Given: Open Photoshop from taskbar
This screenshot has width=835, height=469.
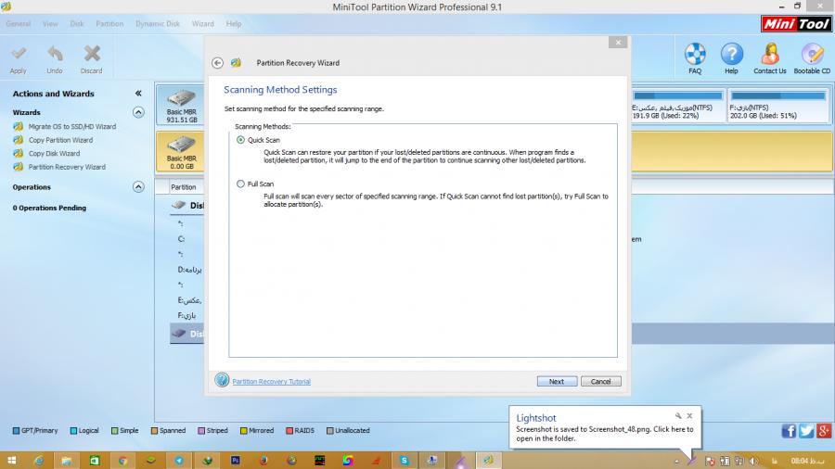Looking at the screenshot, I should pos(235,461).
